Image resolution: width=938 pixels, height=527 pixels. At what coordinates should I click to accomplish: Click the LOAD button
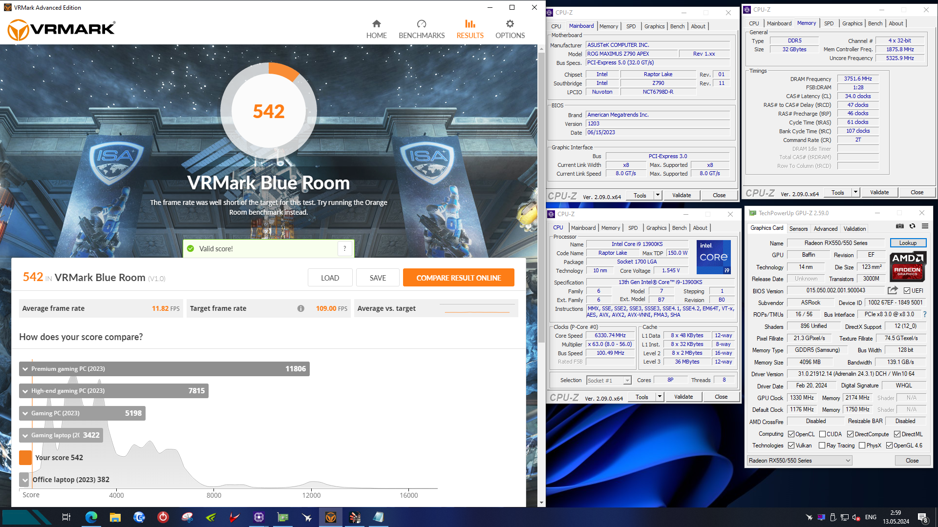[330, 278]
